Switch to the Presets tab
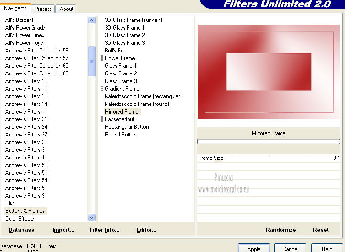This screenshot has height=252, width=345. pyautogui.click(x=43, y=9)
